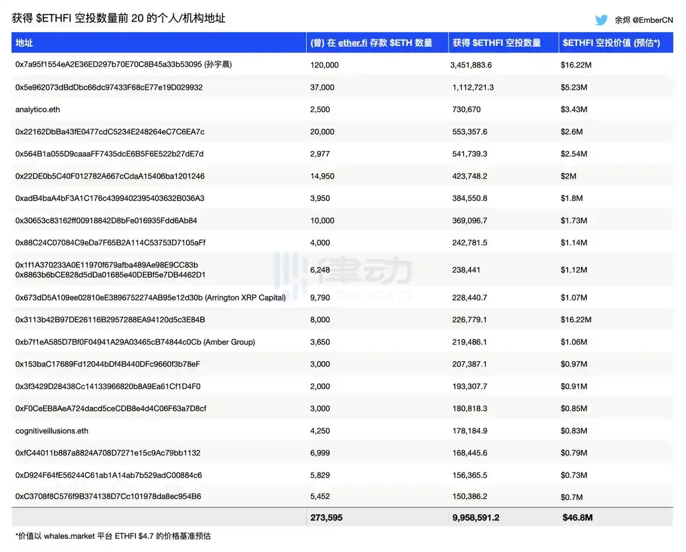The height and width of the screenshot is (552, 686).
Task: Select the address labeled 孙宇晨
Action: coord(123,65)
